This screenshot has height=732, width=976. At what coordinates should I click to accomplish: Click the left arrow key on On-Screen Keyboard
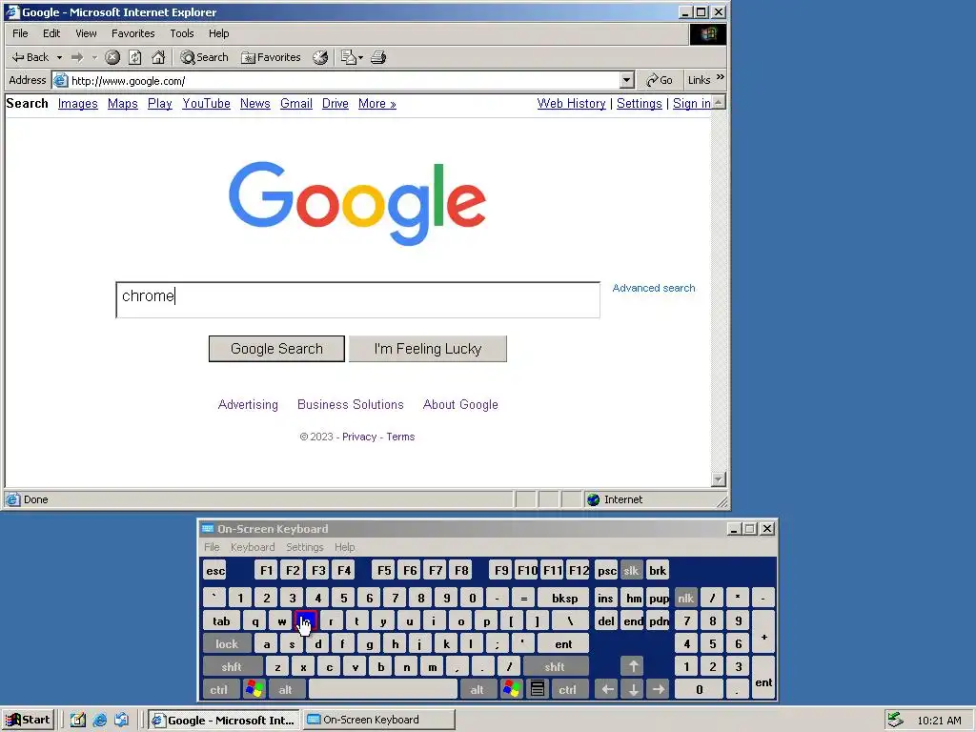coord(607,689)
